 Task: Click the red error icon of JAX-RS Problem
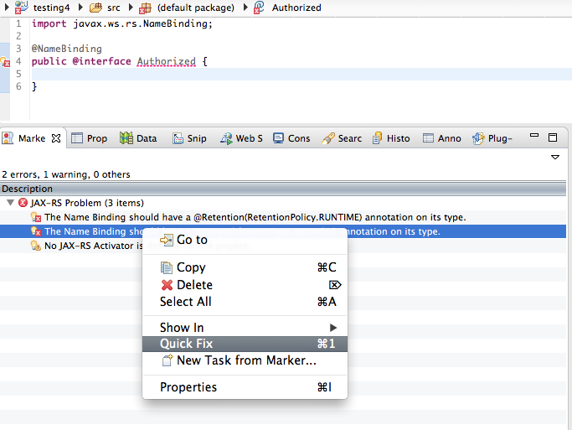click(x=23, y=203)
